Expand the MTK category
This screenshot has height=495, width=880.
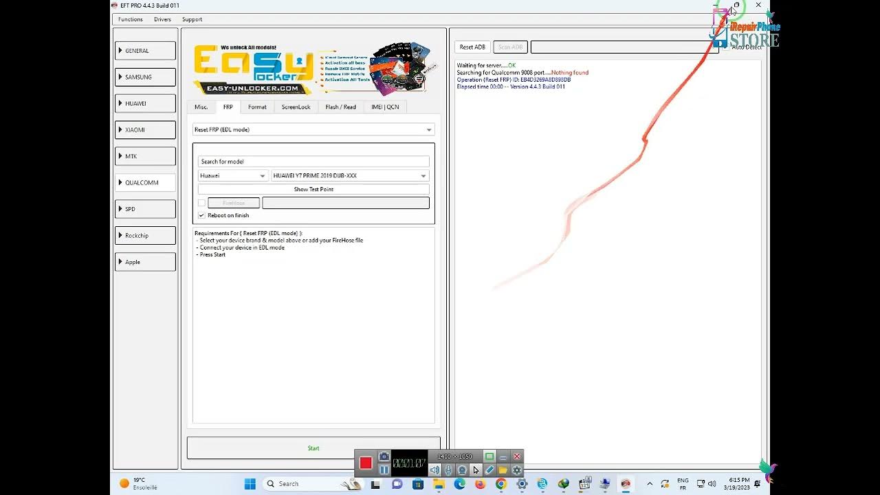(145, 156)
